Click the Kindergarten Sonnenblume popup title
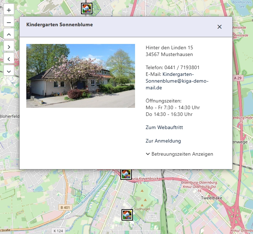 [x=59, y=25]
